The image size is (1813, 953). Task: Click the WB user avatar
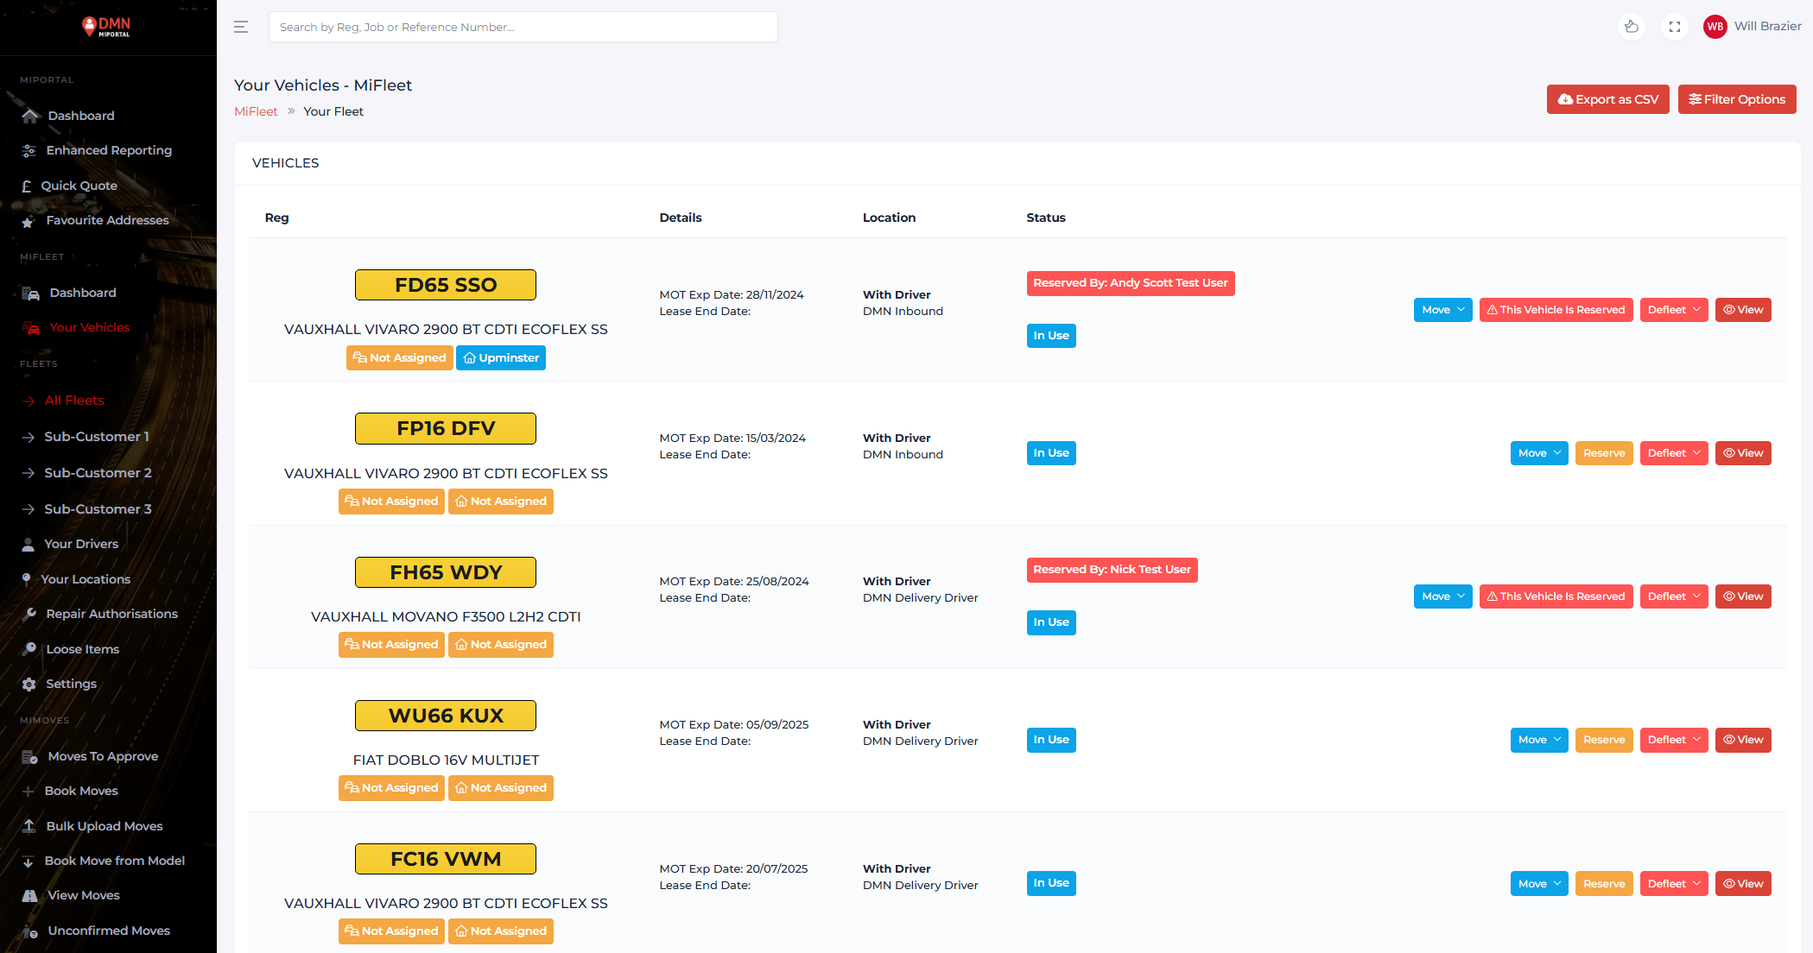1715,27
